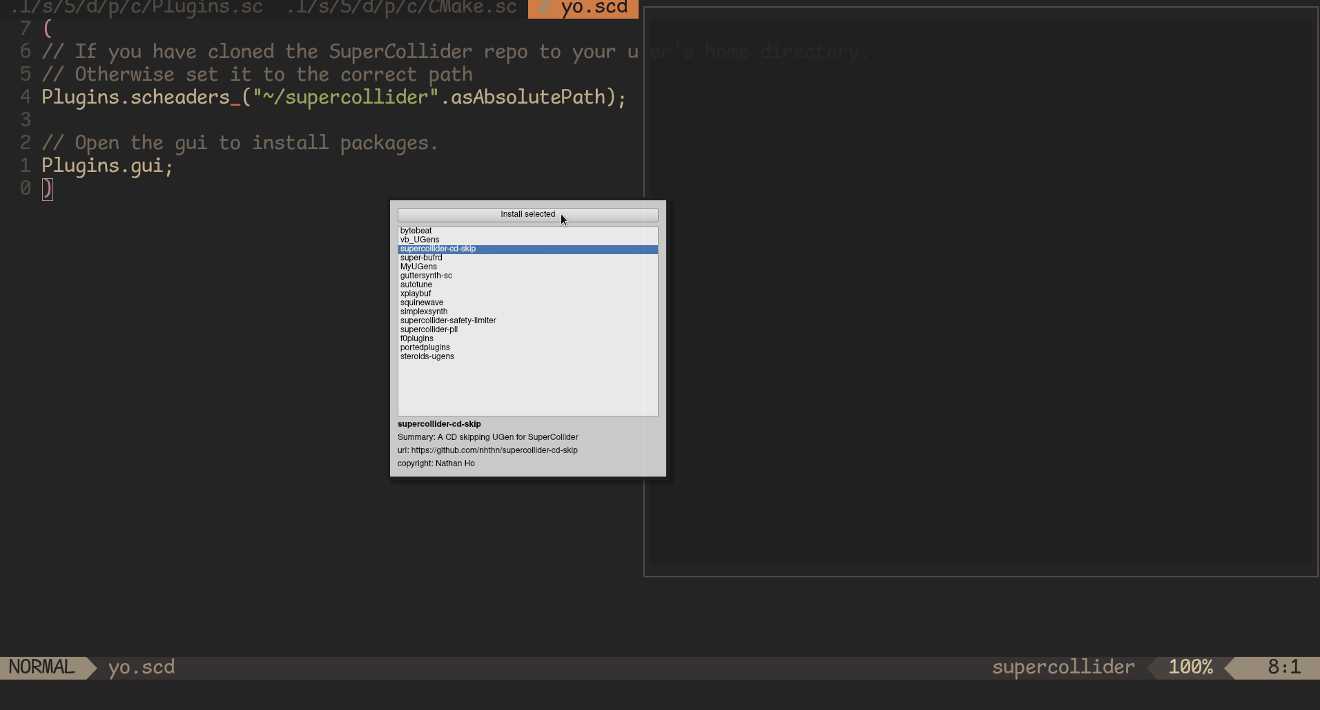Click the 100% scroll percentage indicator
Screen dimensions: 1320x710
point(1190,667)
